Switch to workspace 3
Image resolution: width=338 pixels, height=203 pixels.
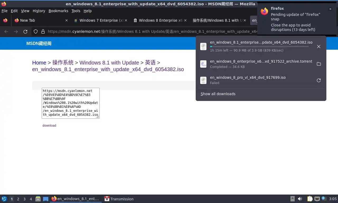[24, 199]
